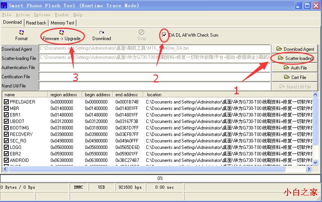Click the Nand Util File field
Image resolution: width=322 pixels, height=202 pixels.
point(155,86)
